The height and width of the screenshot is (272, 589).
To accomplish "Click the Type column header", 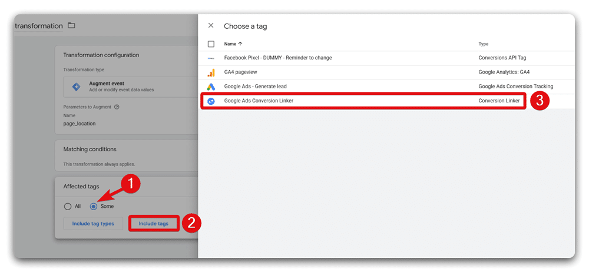I will (484, 44).
